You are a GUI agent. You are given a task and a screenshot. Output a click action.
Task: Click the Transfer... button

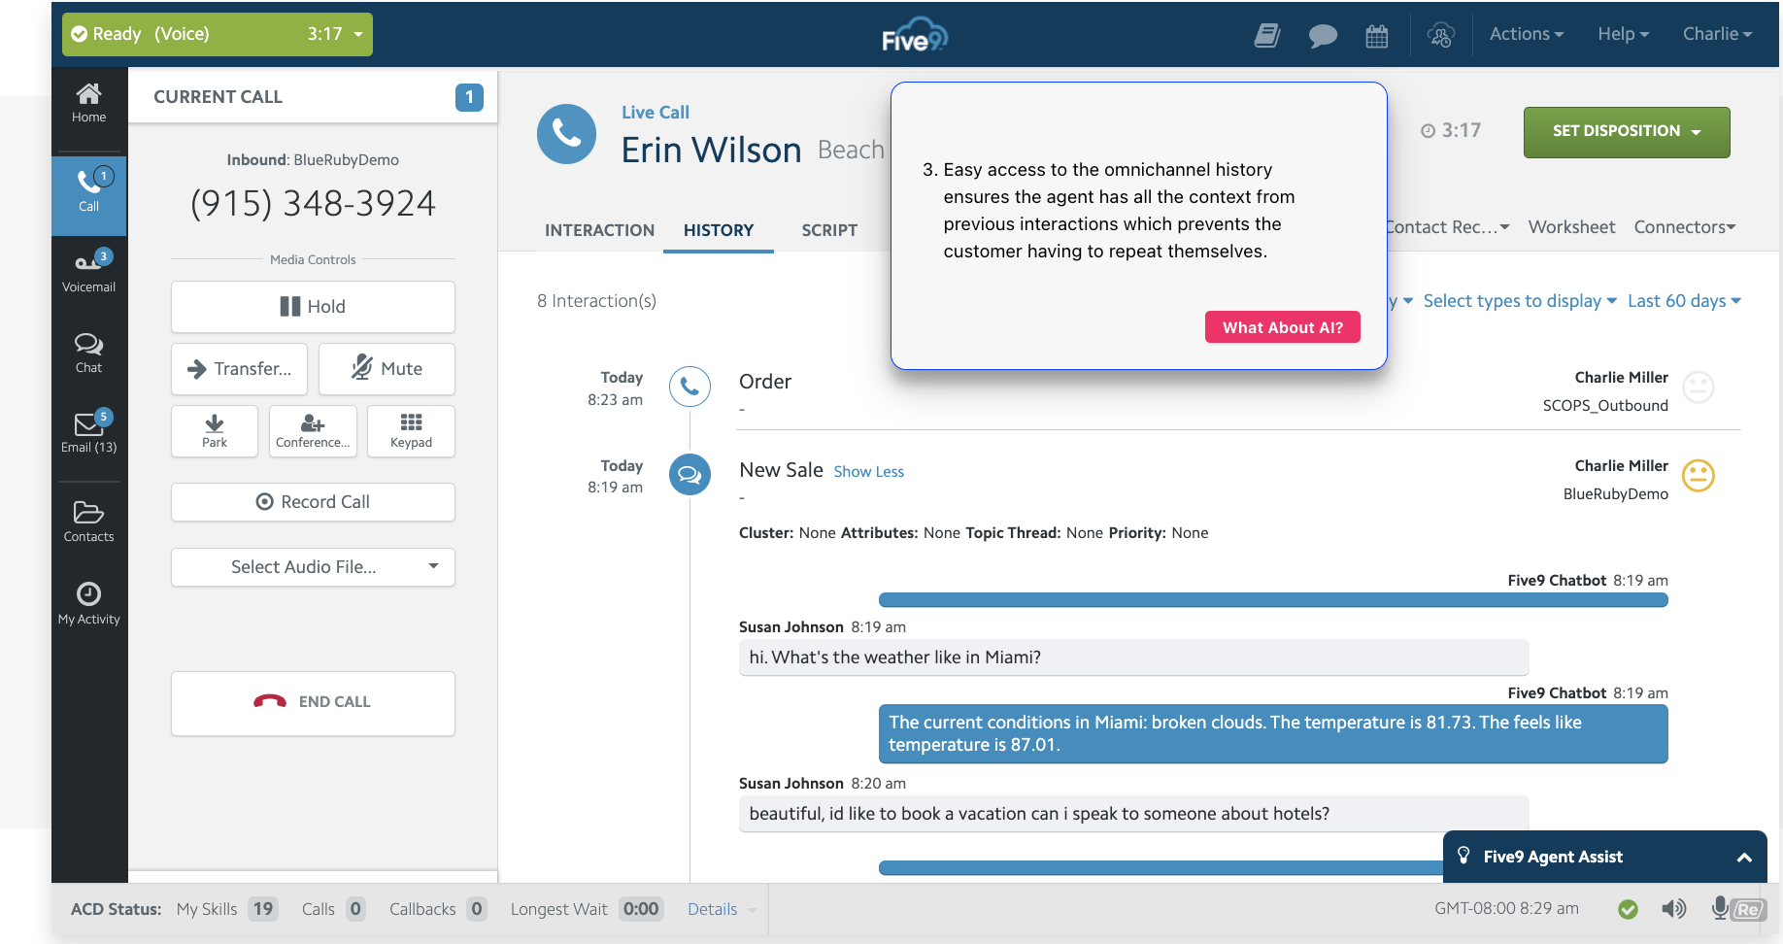coord(239,369)
